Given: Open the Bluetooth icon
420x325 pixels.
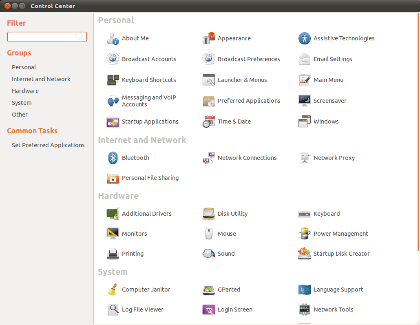Looking at the screenshot, I should (113, 158).
